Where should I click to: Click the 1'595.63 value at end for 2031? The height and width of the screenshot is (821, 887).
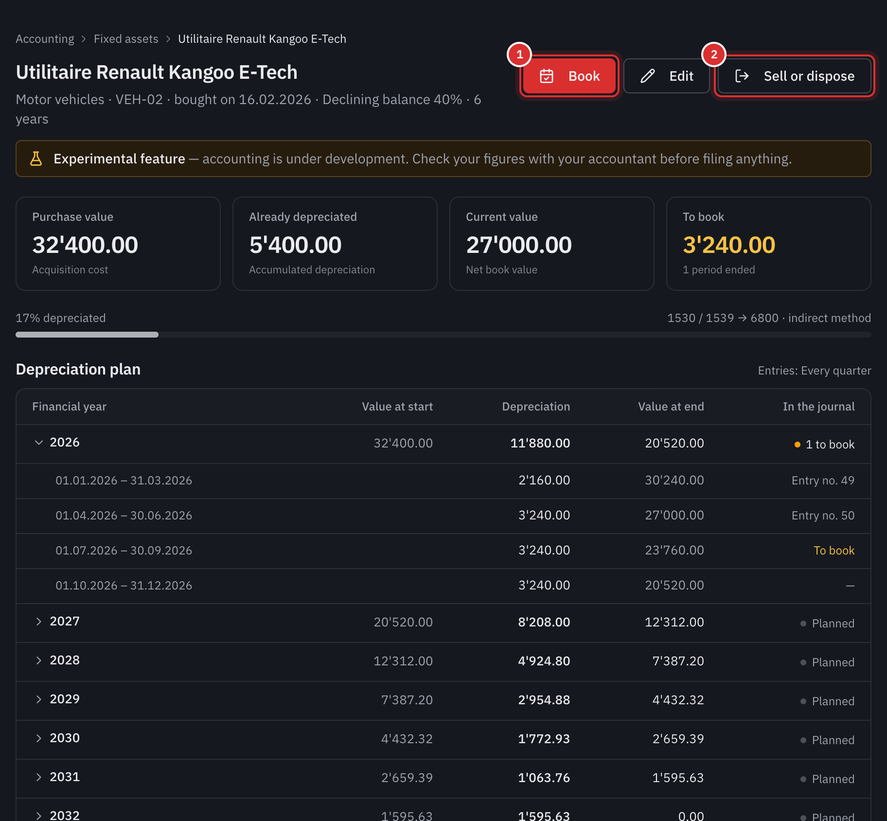[x=678, y=778]
